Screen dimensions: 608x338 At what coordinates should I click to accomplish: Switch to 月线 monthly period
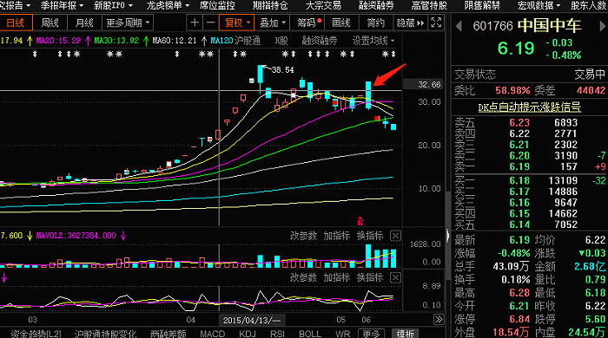pyautogui.click(x=84, y=23)
